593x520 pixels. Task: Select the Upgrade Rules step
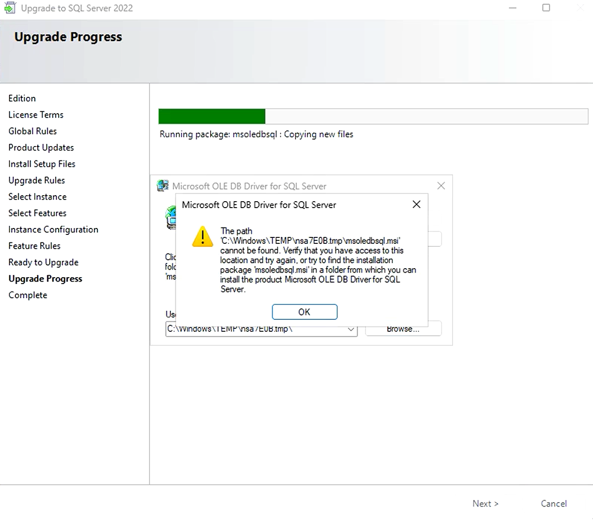[36, 180]
